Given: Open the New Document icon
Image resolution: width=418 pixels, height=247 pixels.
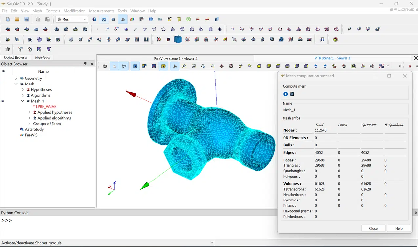Looking at the screenshot, I should click(8, 19).
